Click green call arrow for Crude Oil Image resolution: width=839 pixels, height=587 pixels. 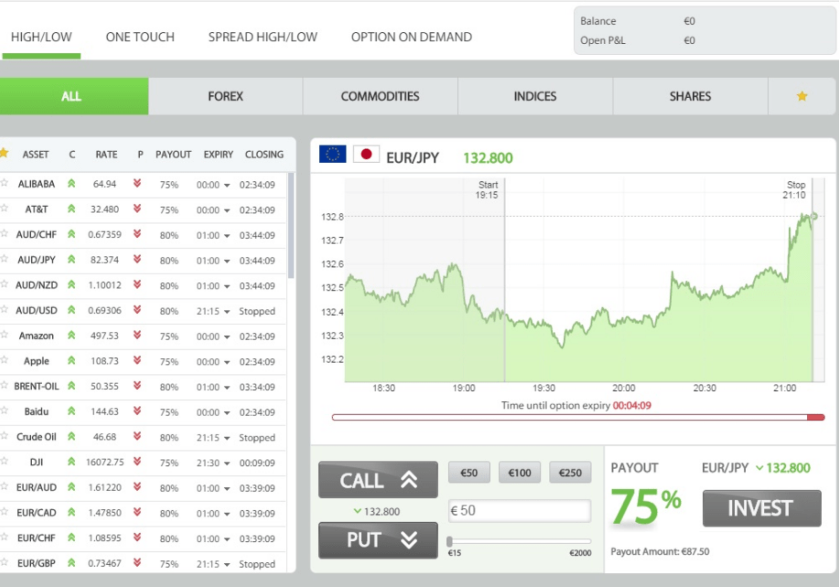click(71, 437)
